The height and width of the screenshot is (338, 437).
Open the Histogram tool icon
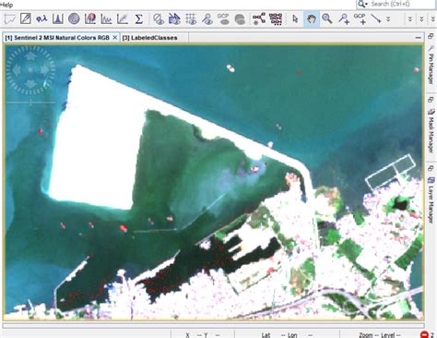[58, 19]
